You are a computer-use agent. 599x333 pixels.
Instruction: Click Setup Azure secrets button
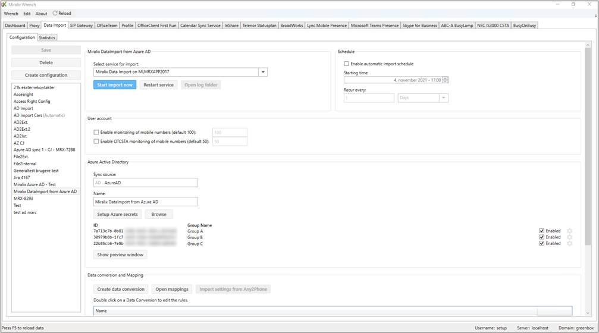(x=117, y=214)
